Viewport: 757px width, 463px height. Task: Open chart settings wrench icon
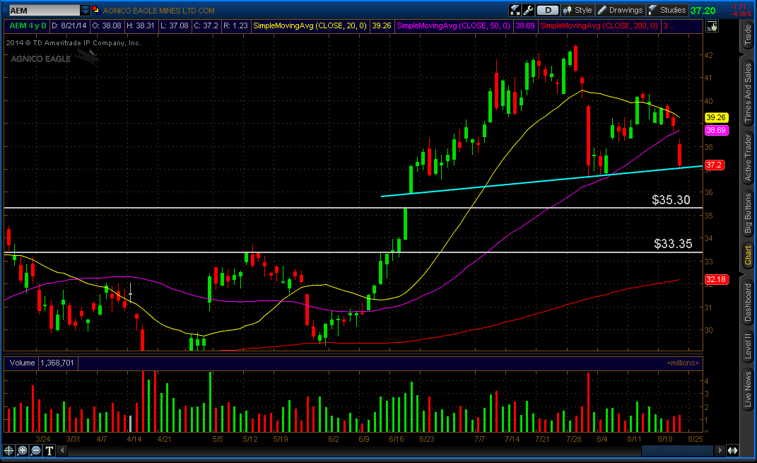528,10
